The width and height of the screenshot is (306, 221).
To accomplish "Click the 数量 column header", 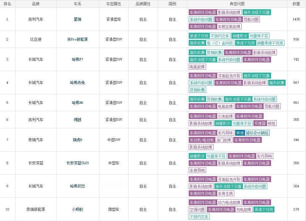I will click(296, 4).
